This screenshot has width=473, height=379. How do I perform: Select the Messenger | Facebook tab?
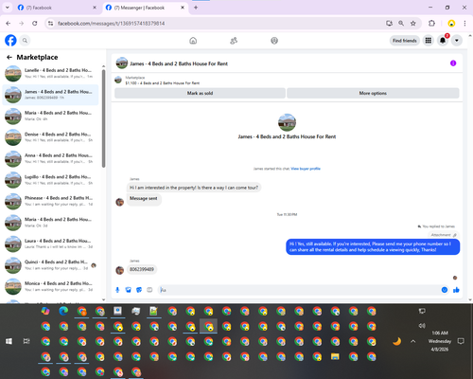pyautogui.click(x=146, y=8)
